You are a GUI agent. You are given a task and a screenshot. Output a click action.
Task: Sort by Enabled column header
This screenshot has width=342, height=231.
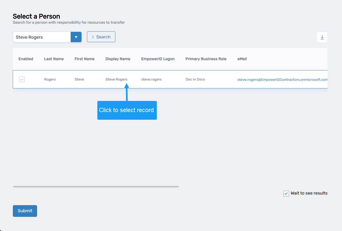click(x=26, y=59)
